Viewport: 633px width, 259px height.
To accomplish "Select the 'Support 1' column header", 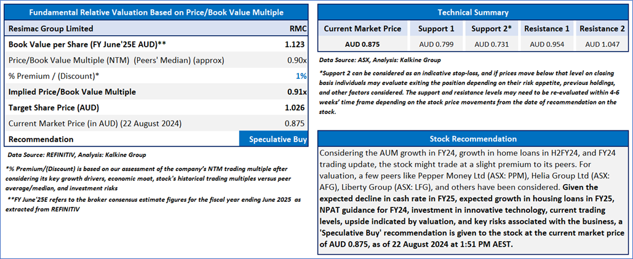I will 436,28.
